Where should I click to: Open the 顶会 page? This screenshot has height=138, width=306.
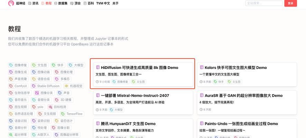tap(75, 3)
